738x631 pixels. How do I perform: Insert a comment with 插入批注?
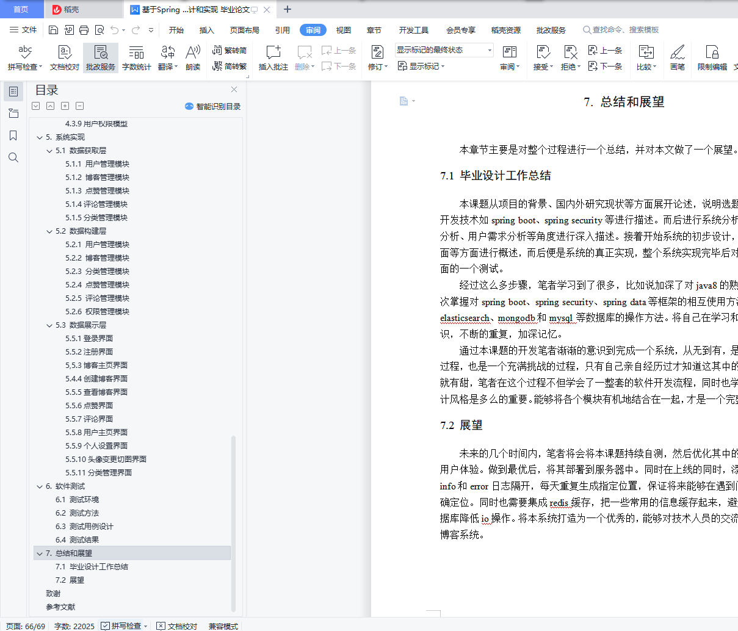(273, 58)
